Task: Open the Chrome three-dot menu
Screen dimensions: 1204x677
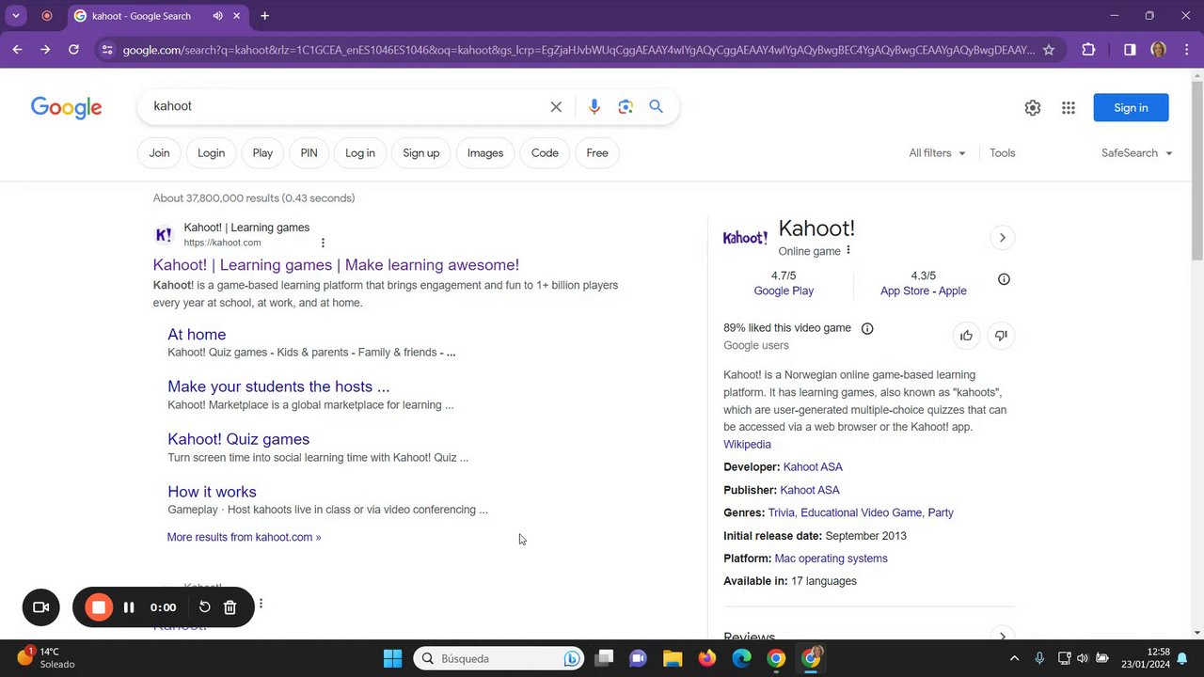Action: [1186, 50]
